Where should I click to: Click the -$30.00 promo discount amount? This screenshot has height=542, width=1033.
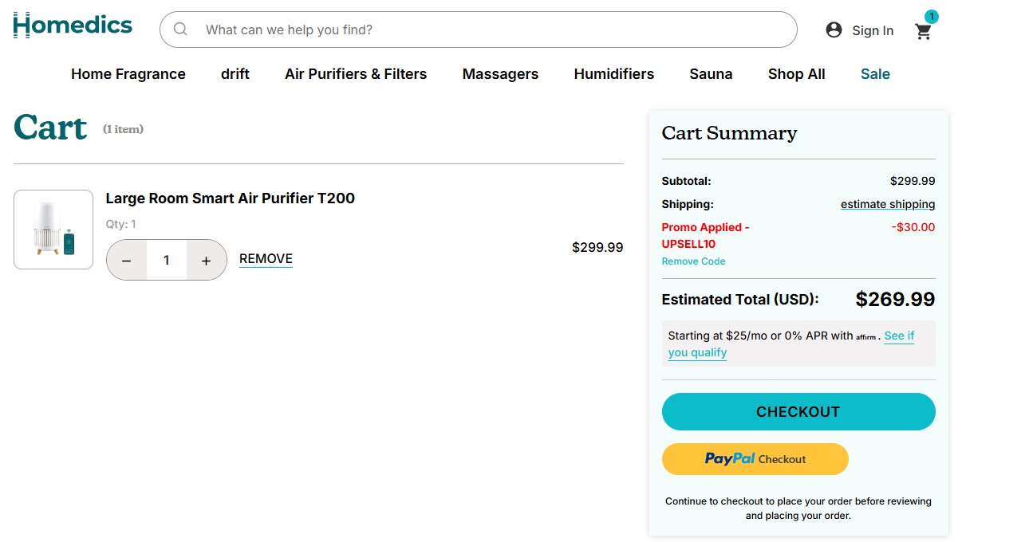(x=913, y=227)
